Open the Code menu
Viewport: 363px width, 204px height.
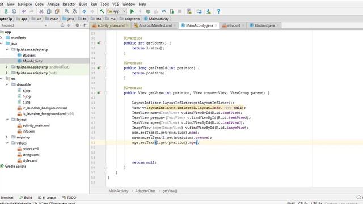click(x=39, y=4)
